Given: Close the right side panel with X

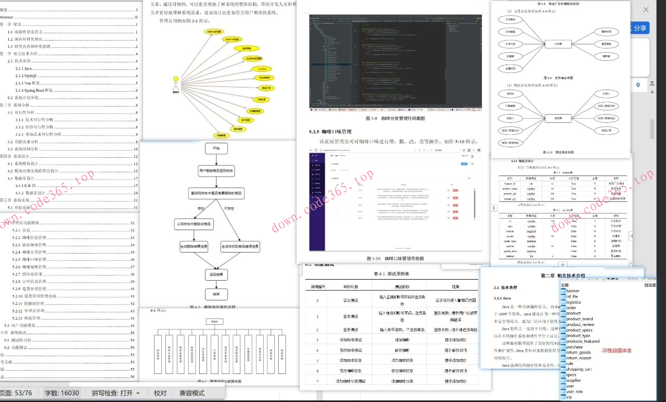Looking at the screenshot, I should (x=646, y=9).
